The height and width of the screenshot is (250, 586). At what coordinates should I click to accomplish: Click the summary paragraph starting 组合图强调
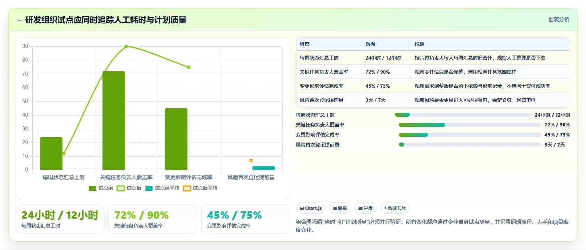point(432,226)
